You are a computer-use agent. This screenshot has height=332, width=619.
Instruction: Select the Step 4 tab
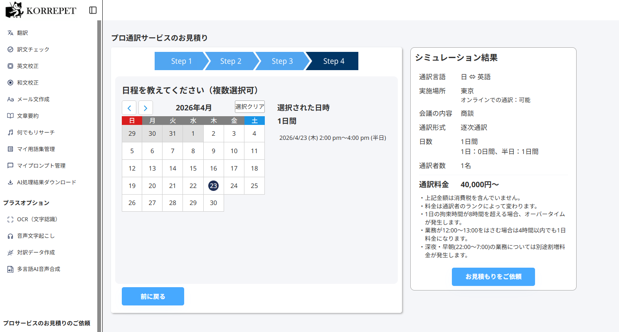coord(334,61)
